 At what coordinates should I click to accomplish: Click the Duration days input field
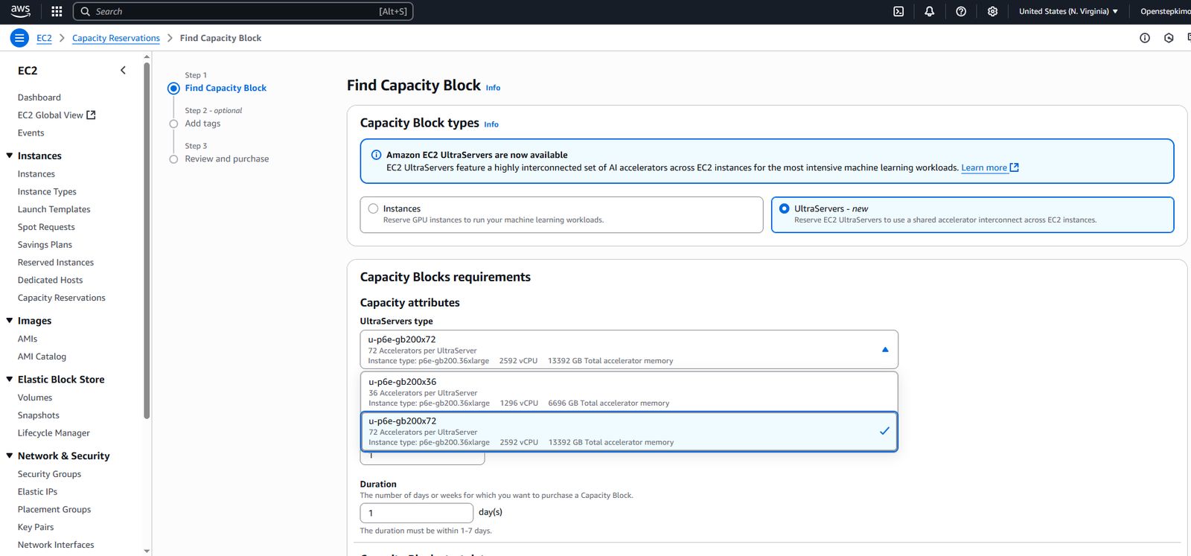click(x=417, y=513)
